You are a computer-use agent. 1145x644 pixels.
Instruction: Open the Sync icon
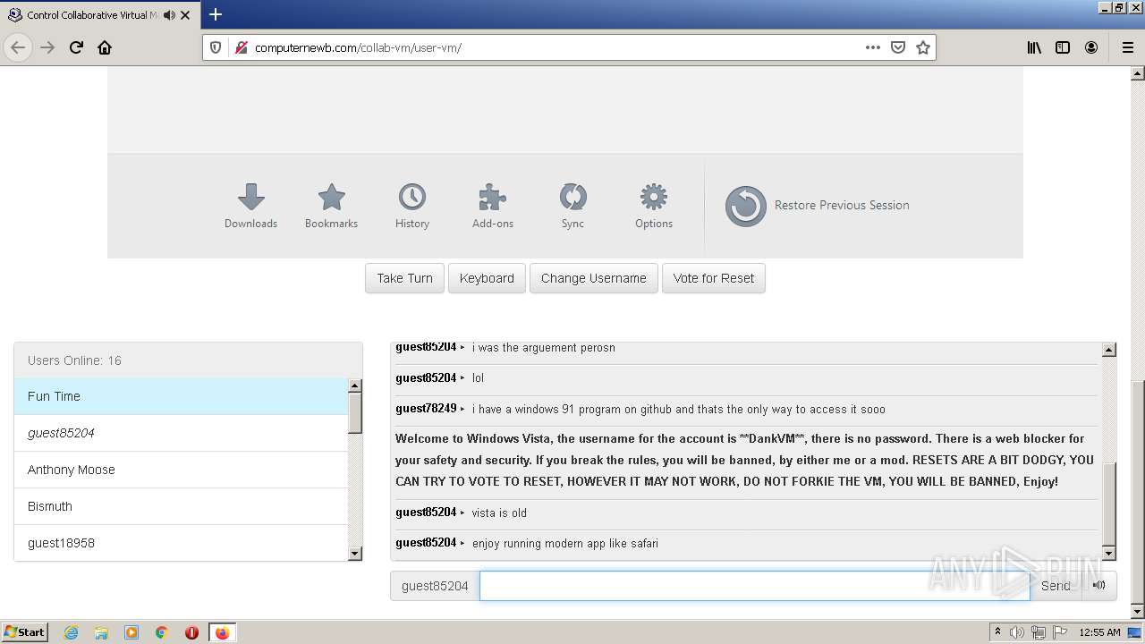pyautogui.click(x=572, y=206)
